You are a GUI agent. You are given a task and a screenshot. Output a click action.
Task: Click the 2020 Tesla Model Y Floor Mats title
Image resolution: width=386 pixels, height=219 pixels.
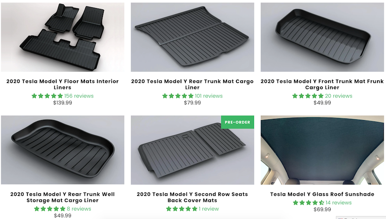(x=63, y=84)
